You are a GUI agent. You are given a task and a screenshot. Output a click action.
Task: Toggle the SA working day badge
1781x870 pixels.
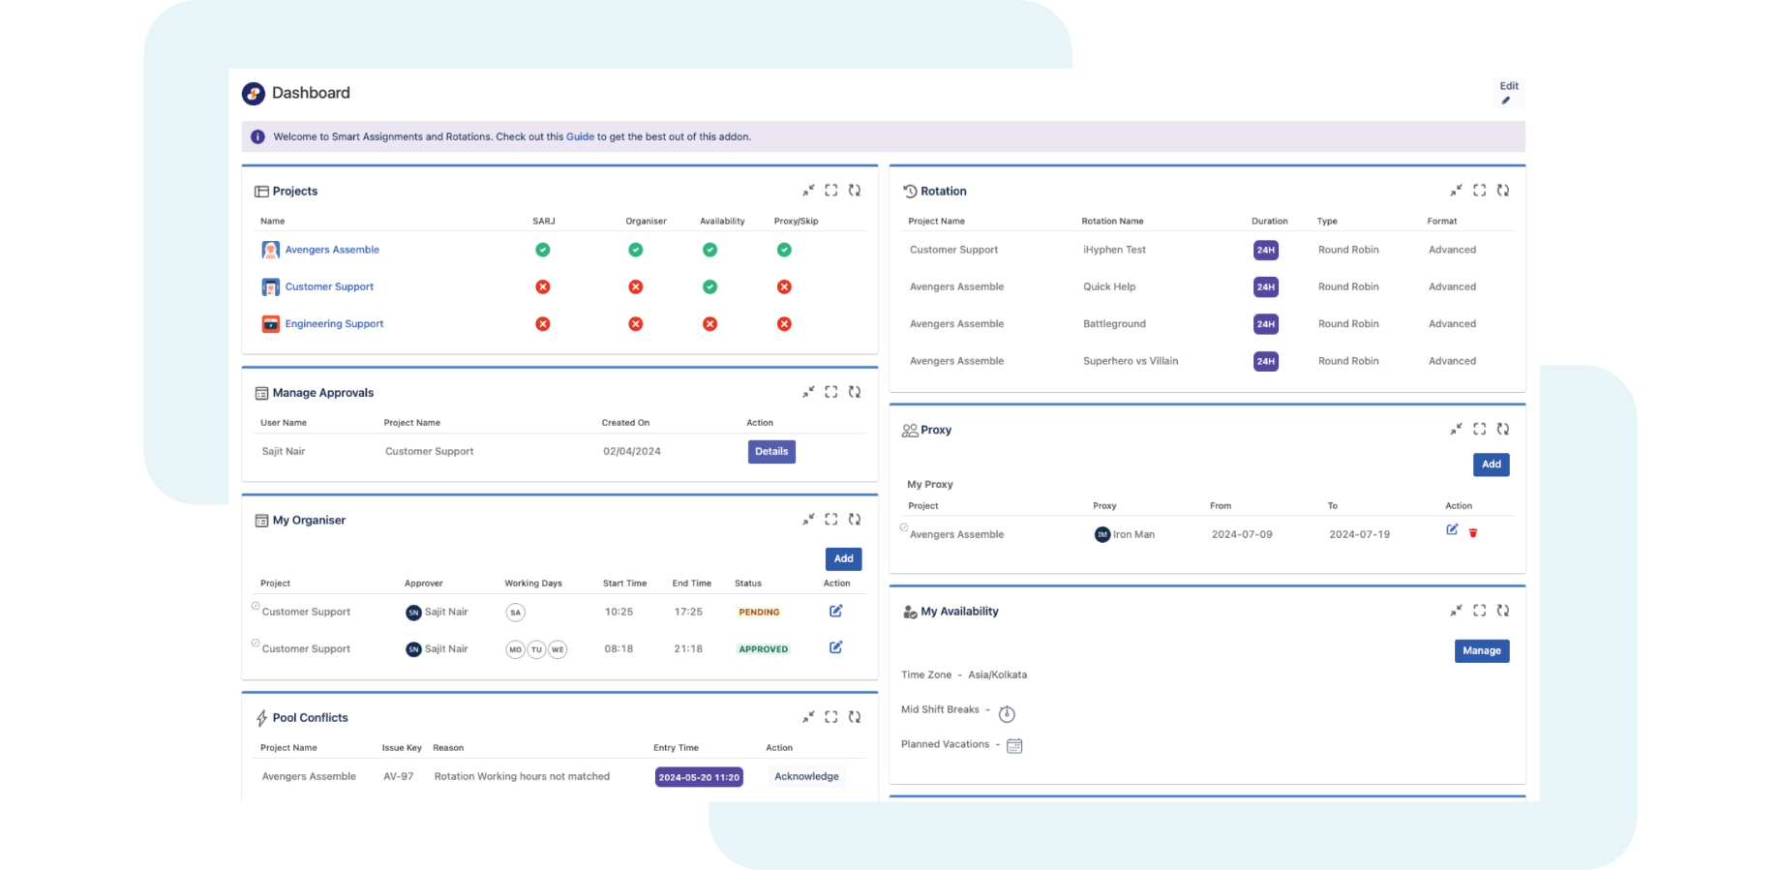[x=516, y=613]
